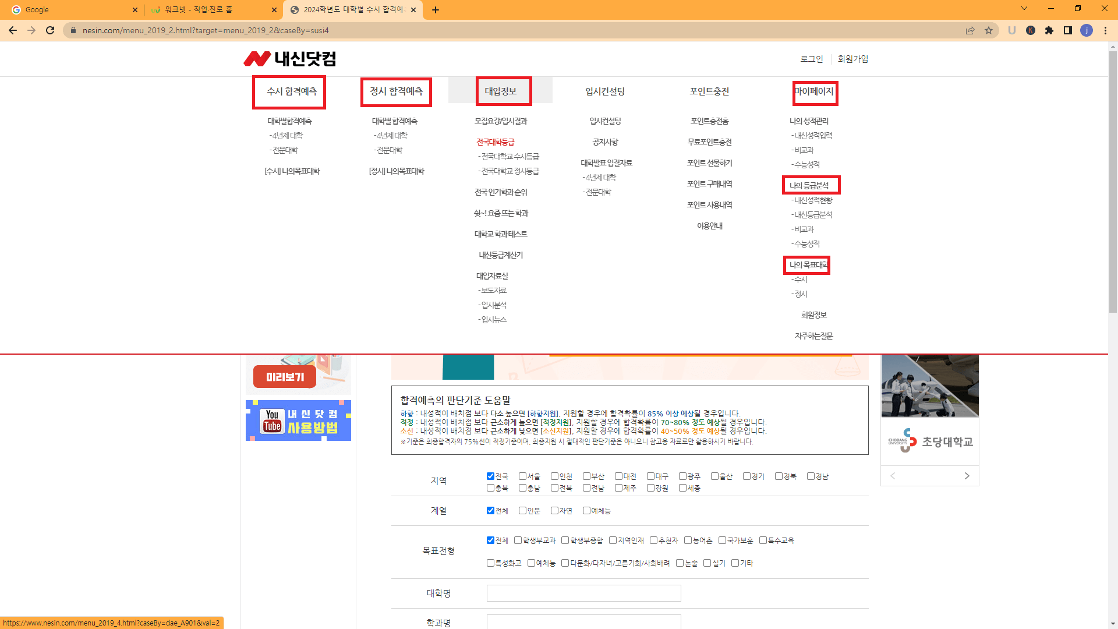Screen dimensions: 1118x629
Task: Enable the 서울 region checkbox
Action: pos(523,476)
